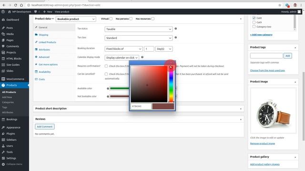Viewport: 305px width, 171px height.
Task: Open the comments bubble in admin bar
Action: (x=35, y=12)
